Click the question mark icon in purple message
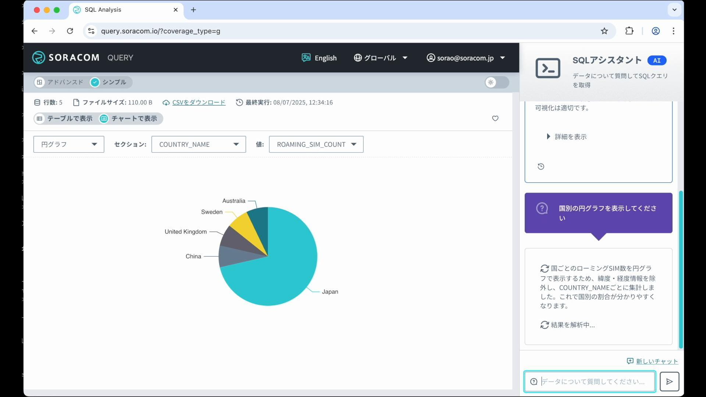The width and height of the screenshot is (706, 397). pyautogui.click(x=542, y=208)
